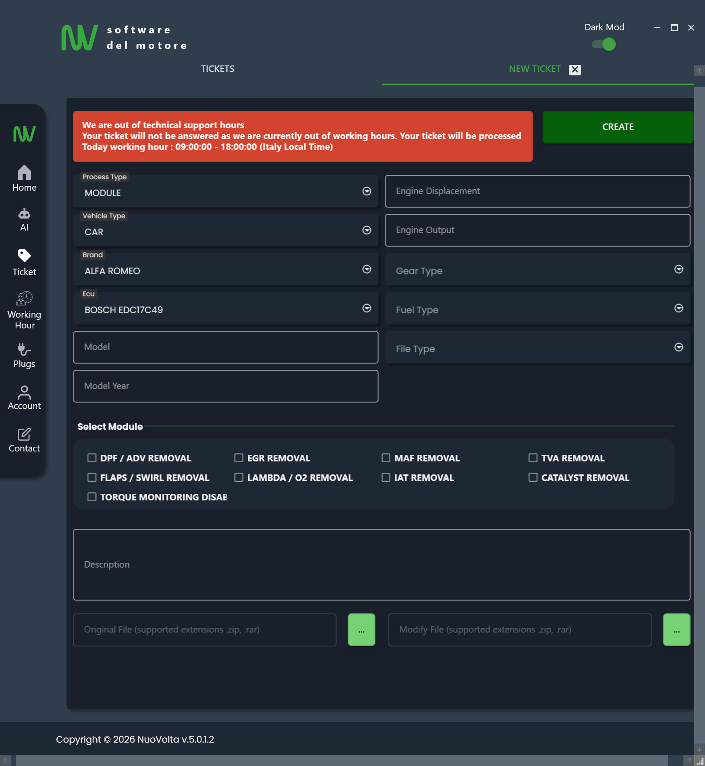Enable the DPF / ADV REMOVAL module
705x766 pixels.
pos(92,458)
